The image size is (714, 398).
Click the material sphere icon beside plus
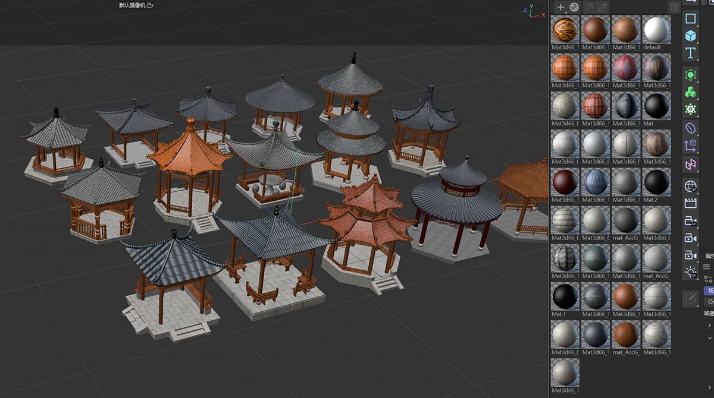pyautogui.click(x=574, y=7)
